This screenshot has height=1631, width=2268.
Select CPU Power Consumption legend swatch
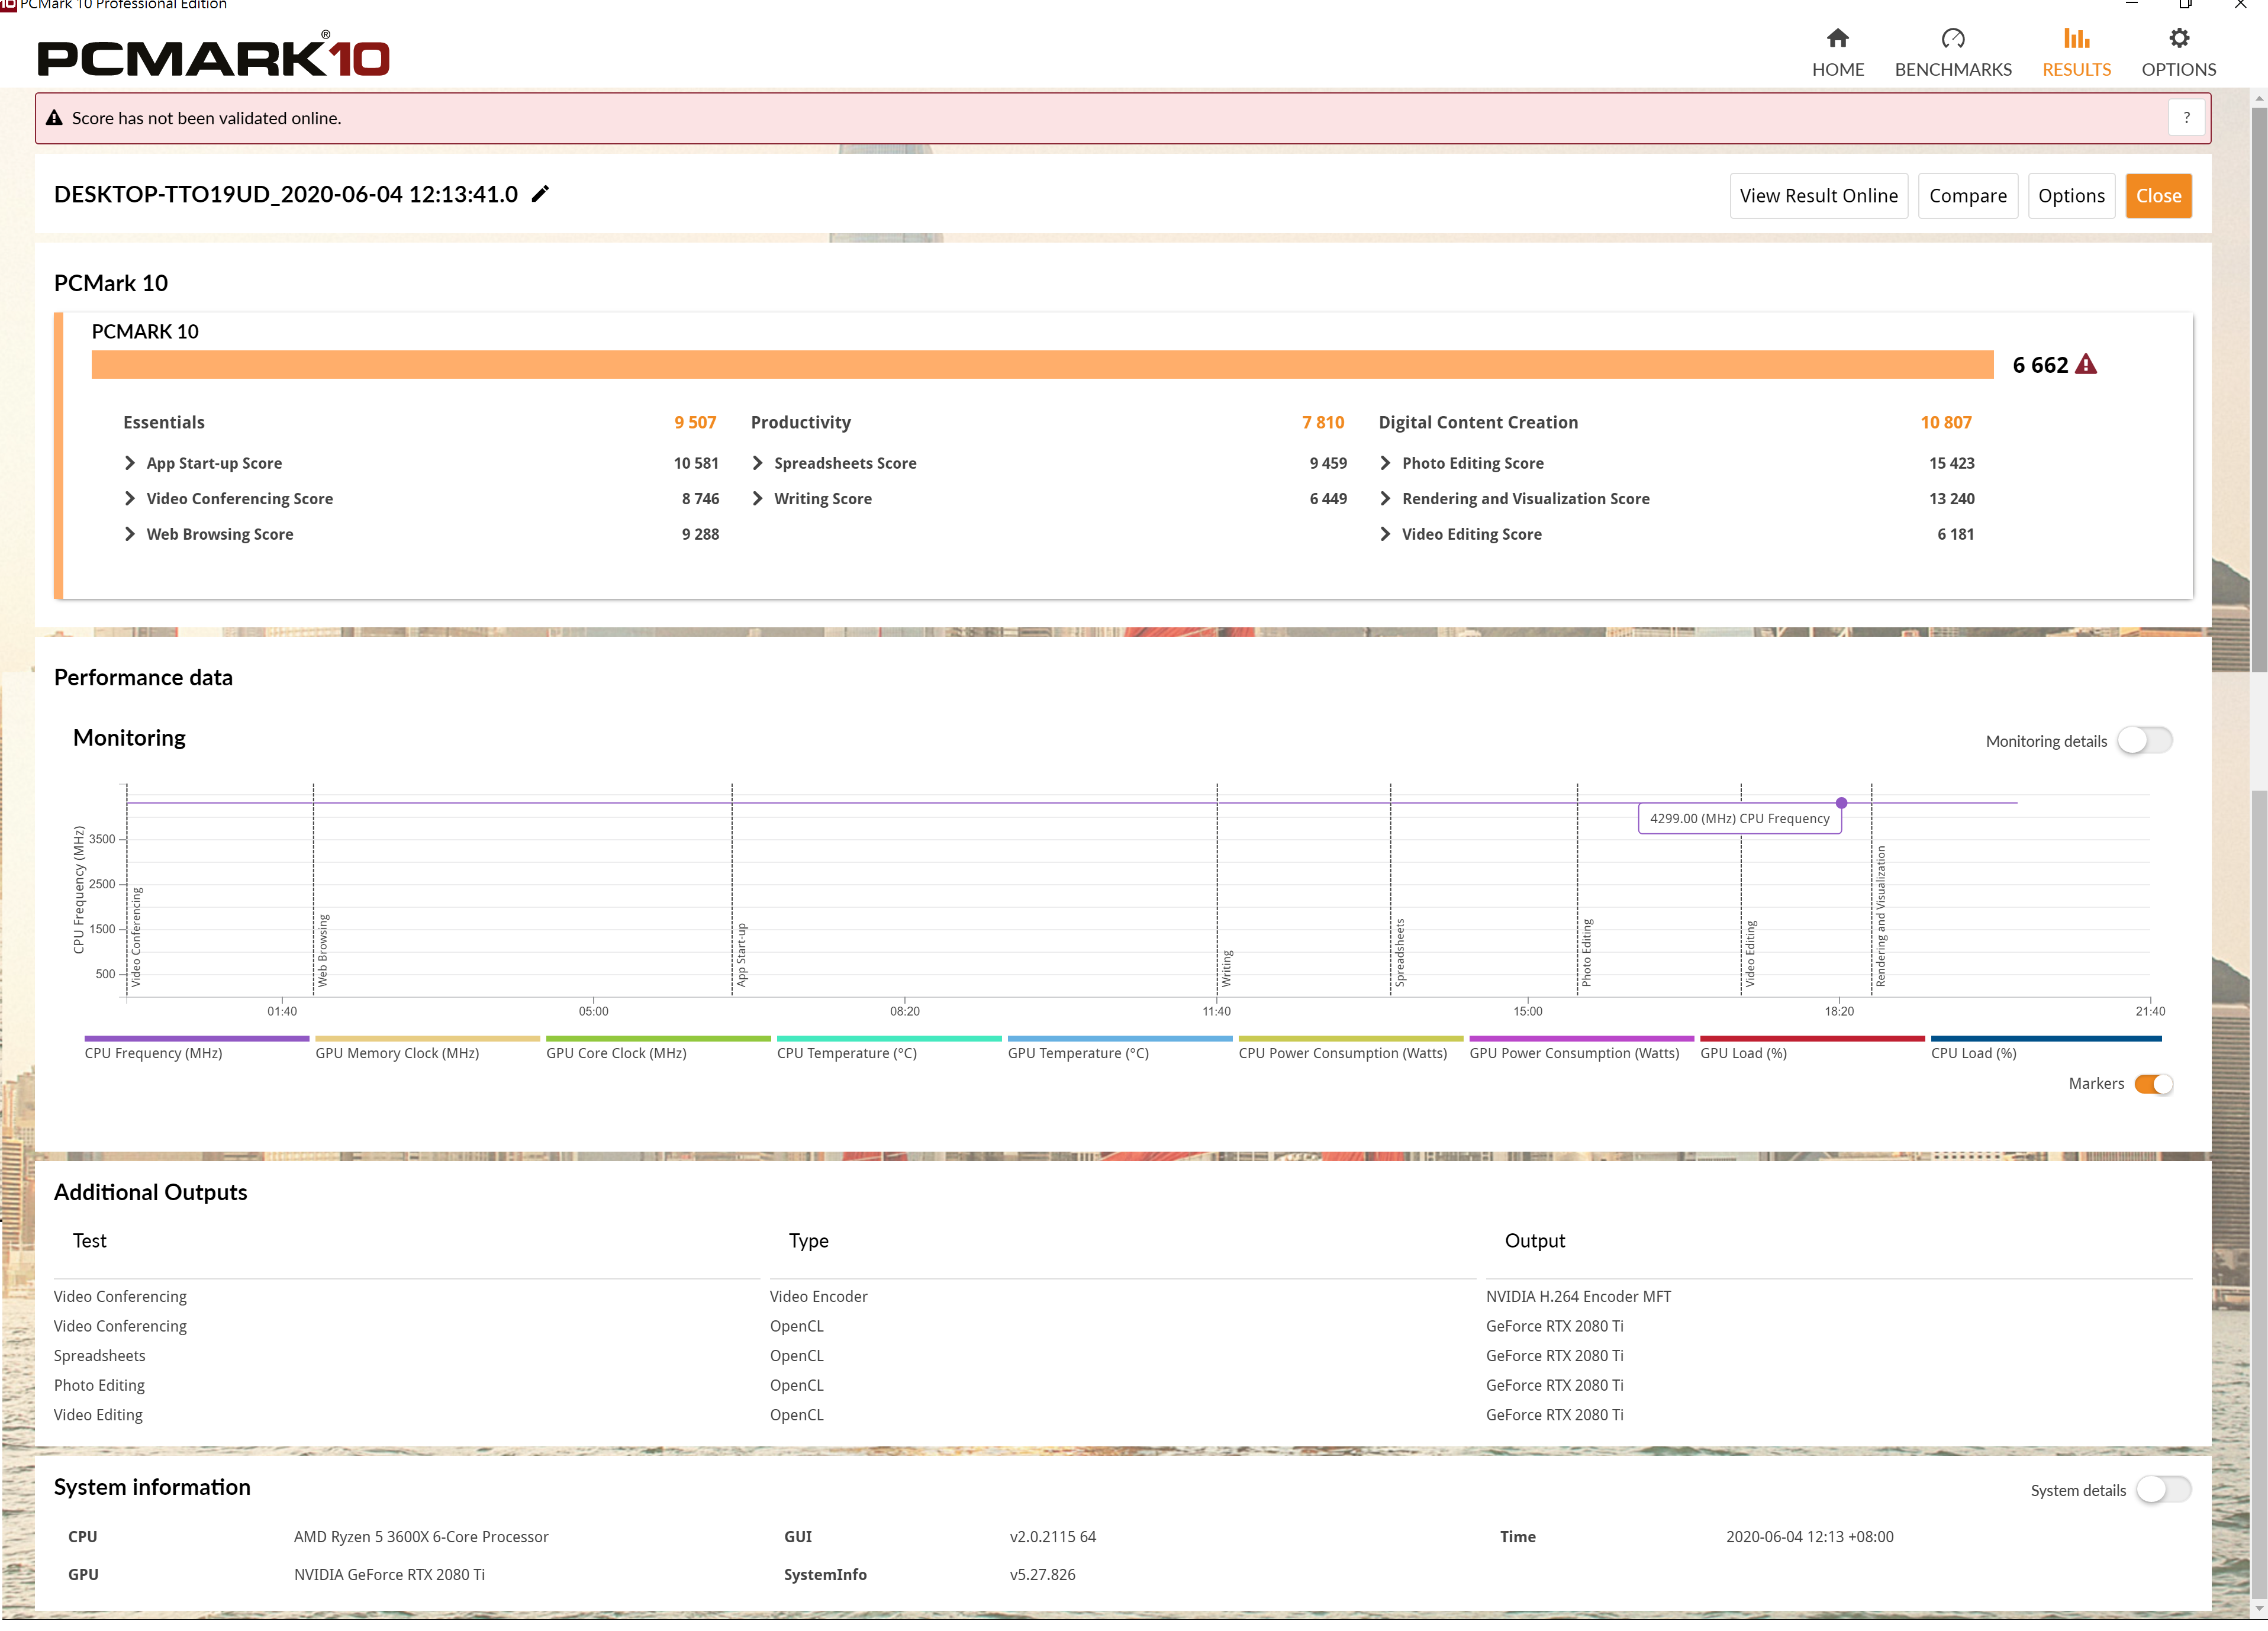point(1350,1038)
